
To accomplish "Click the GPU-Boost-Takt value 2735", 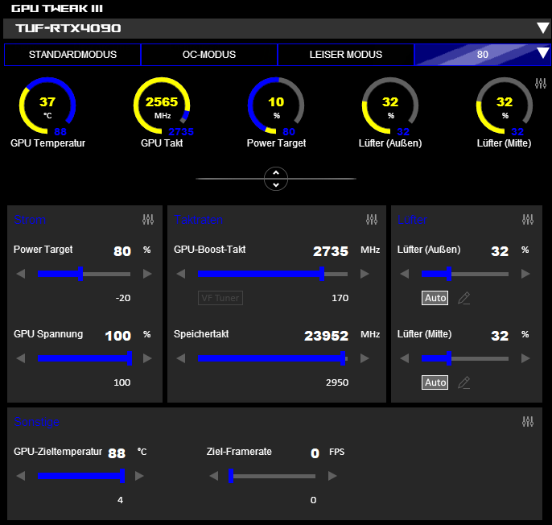I will pyautogui.click(x=331, y=251).
